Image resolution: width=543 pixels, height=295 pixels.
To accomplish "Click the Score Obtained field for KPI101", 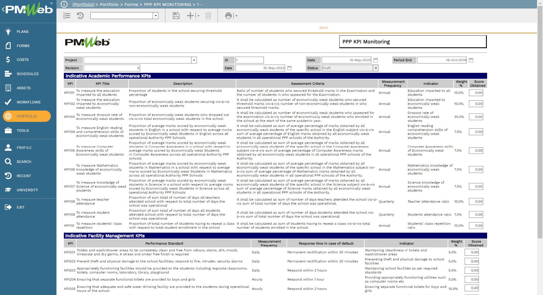I will coord(476,92).
